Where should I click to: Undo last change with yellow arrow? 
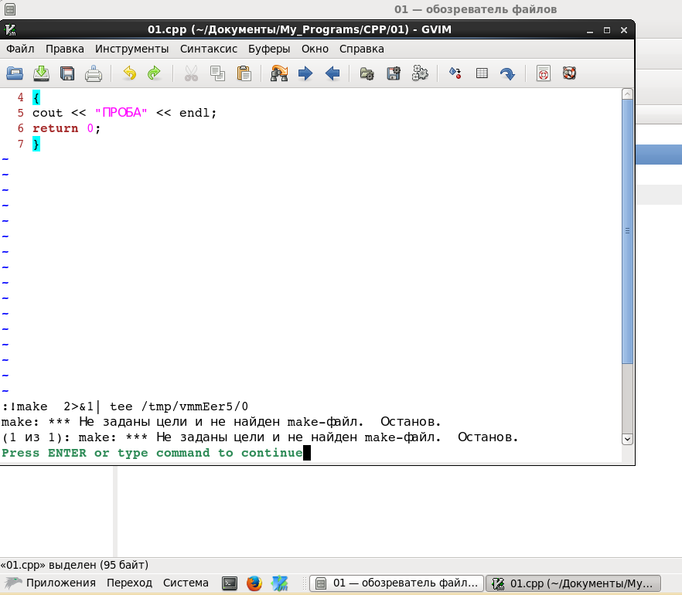pyautogui.click(x=129, y=73)
